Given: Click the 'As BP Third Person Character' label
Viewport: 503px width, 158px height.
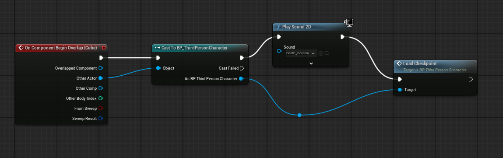Looking at the screenshot, I should pyautogui.click(x=211, y=78).
